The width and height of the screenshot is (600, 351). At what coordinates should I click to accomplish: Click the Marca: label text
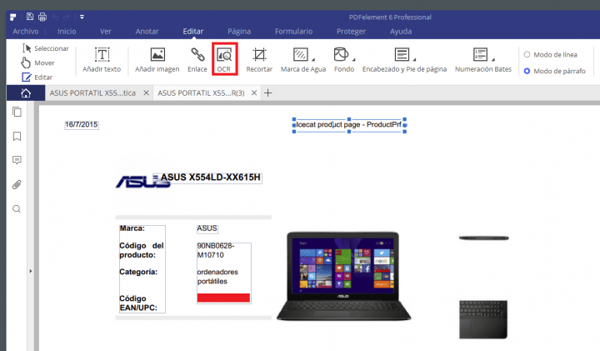pos(132,228)
